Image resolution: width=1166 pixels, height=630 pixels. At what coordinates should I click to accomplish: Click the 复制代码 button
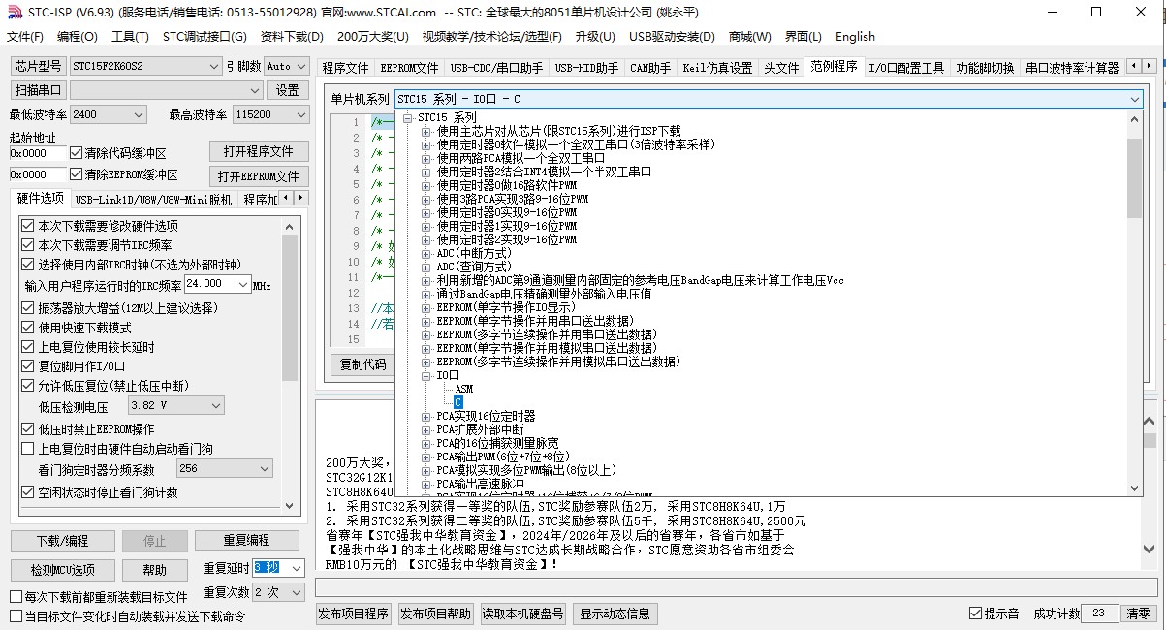pyautogui.click(x=363, y=364)
